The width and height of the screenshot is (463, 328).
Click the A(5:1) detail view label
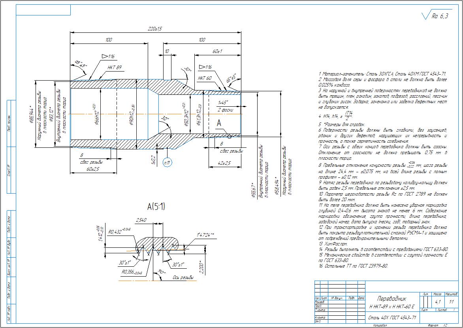pos(156,207)
